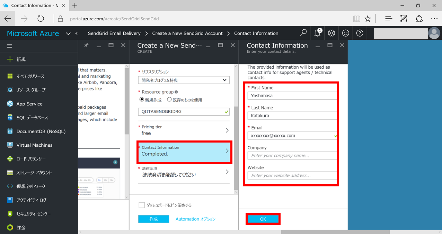Click the Website address field

tap(292, 176)
